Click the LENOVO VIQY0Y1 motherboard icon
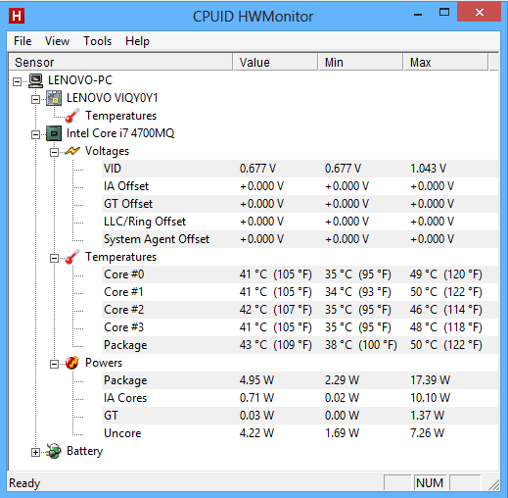Image resolution: width=508 pixels, height=498 pixels. click(54, 98)
